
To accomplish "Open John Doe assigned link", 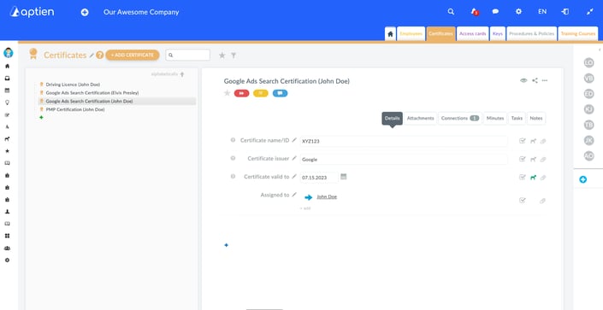I will tap(327, 196).
